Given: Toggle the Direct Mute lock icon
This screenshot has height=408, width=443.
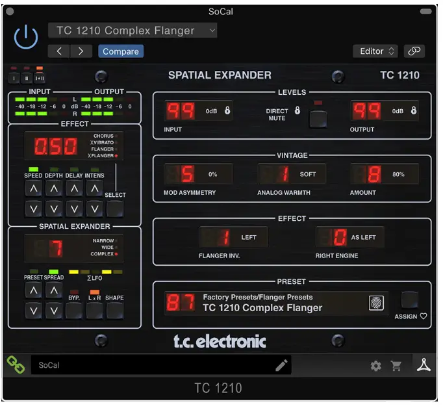Looking at the screenshot, I should click(297, 110).
